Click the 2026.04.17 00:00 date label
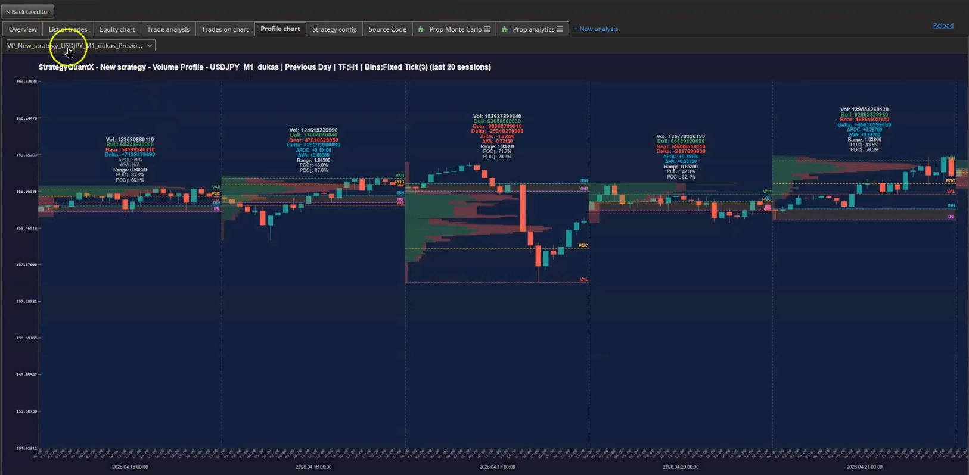969x475 pixels. (x=497, y=467)
